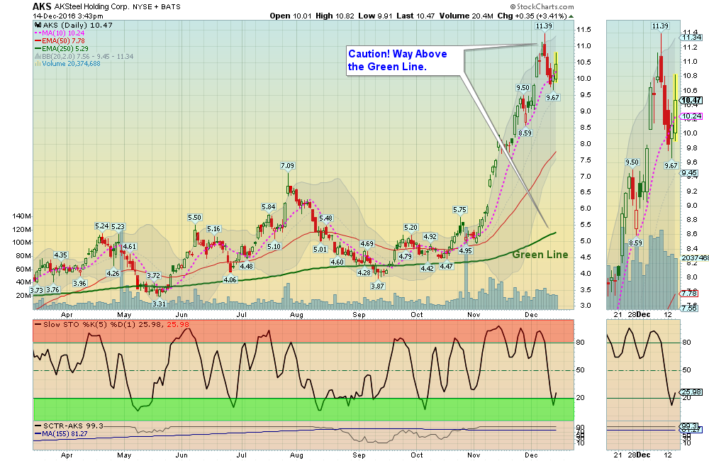The width and height of the screenshot is (709, 461).
Task: Click the 11.39 peak label in main chart
Action: point(544,26)
